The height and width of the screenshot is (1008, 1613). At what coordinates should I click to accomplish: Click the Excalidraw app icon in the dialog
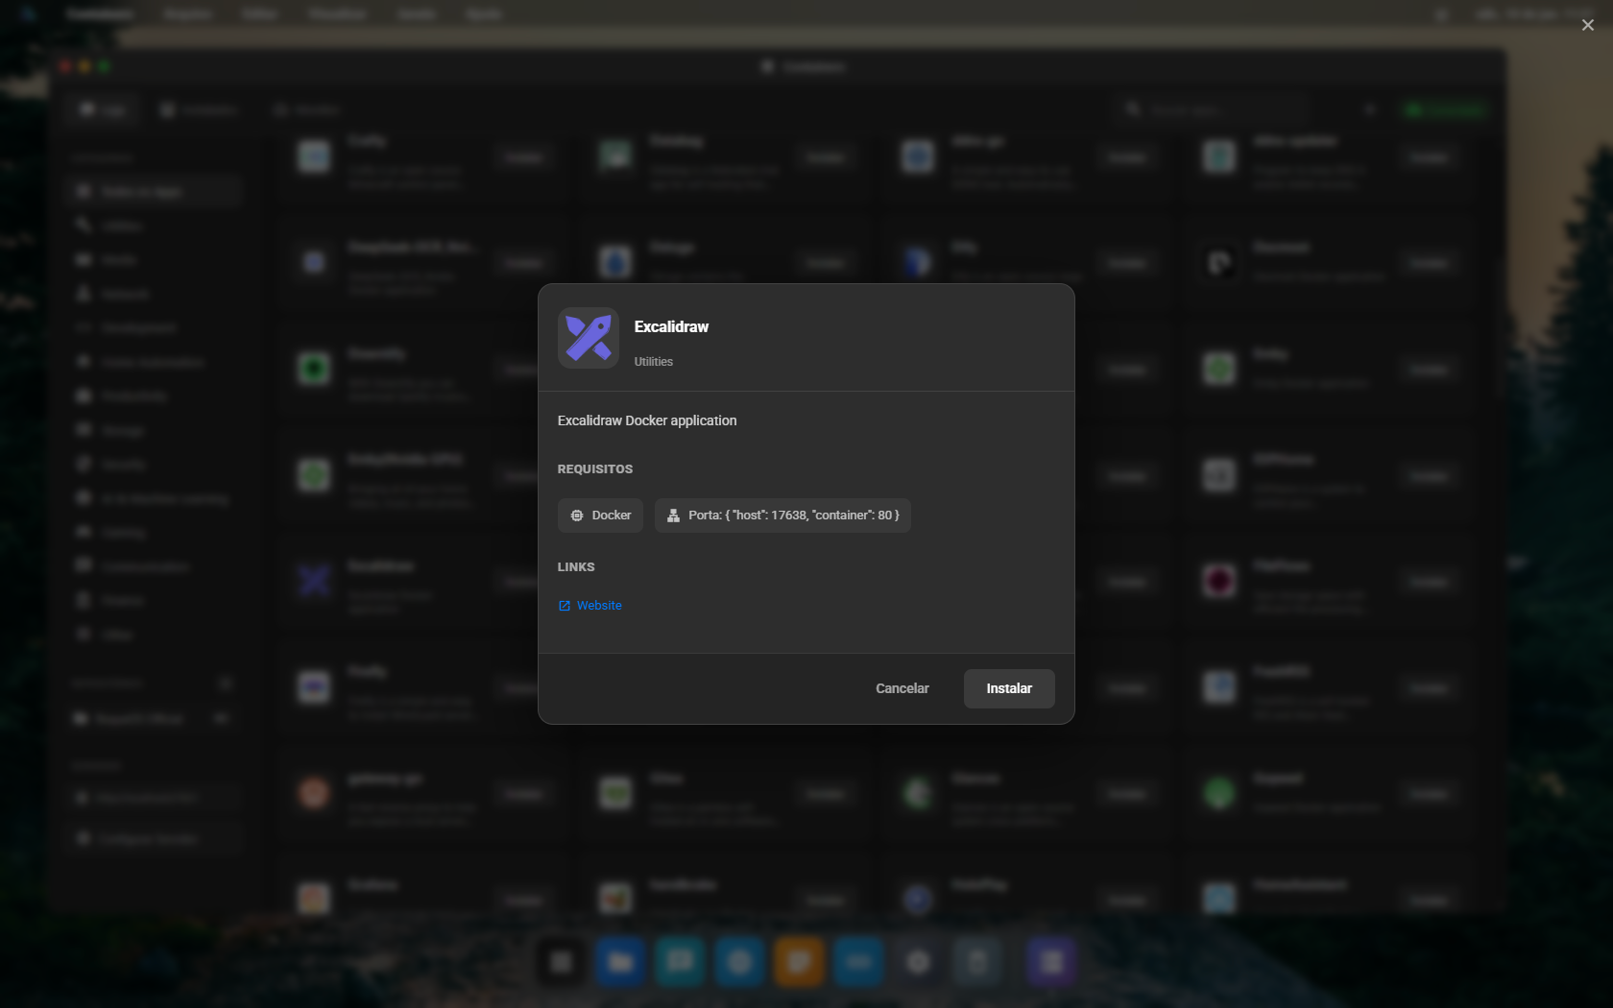coord(588,338)
